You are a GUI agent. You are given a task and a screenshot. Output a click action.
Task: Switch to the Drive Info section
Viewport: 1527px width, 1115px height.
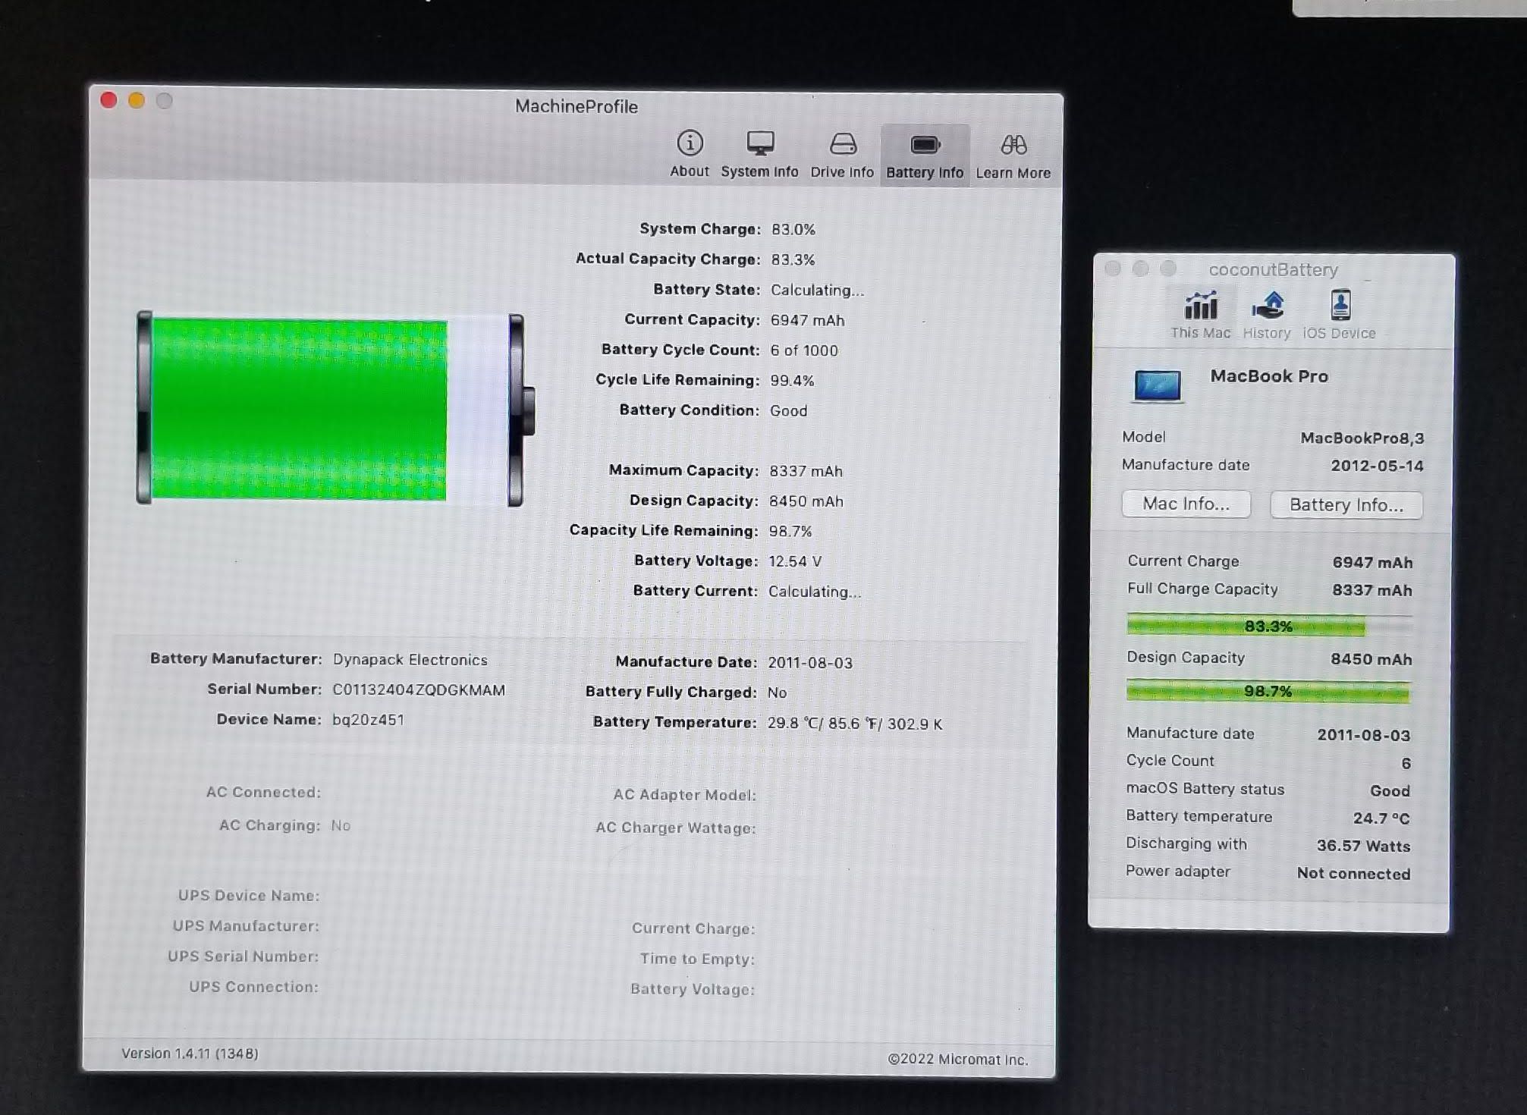tap(842, 153)
